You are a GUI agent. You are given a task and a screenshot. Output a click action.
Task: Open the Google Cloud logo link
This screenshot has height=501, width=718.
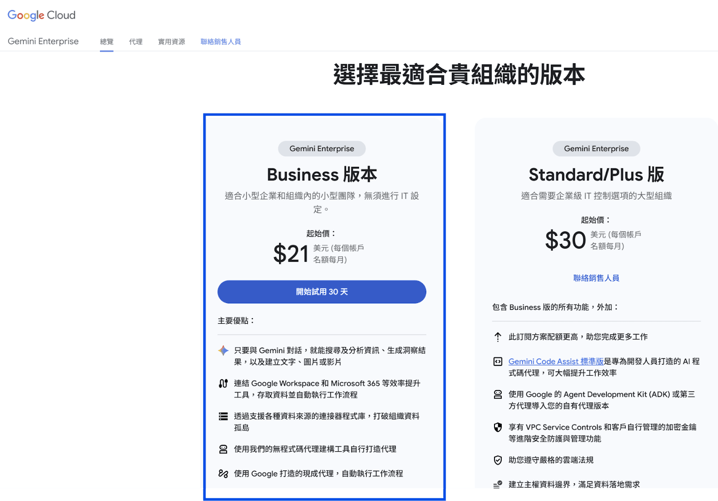41,15
